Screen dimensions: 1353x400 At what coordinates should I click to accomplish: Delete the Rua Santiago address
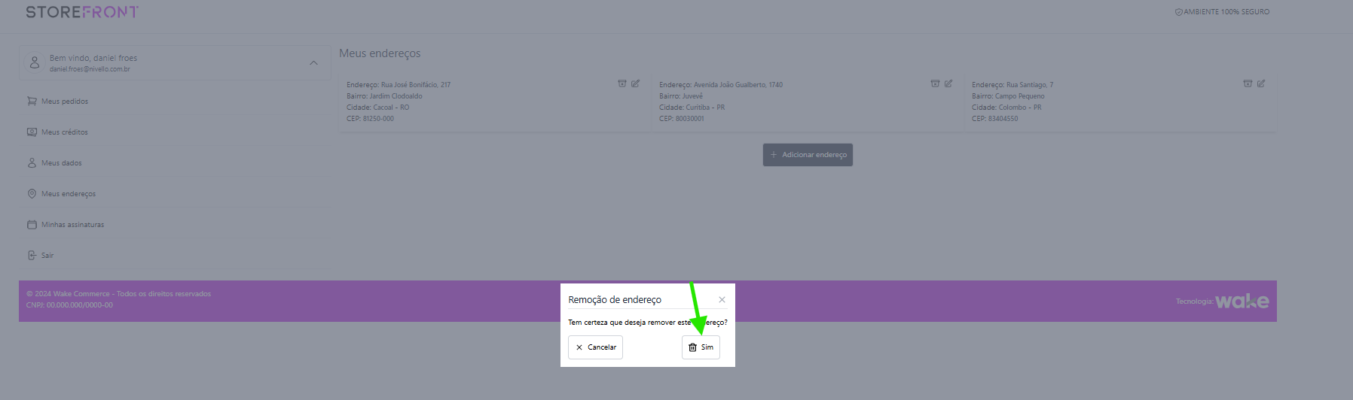point(1248,83)
